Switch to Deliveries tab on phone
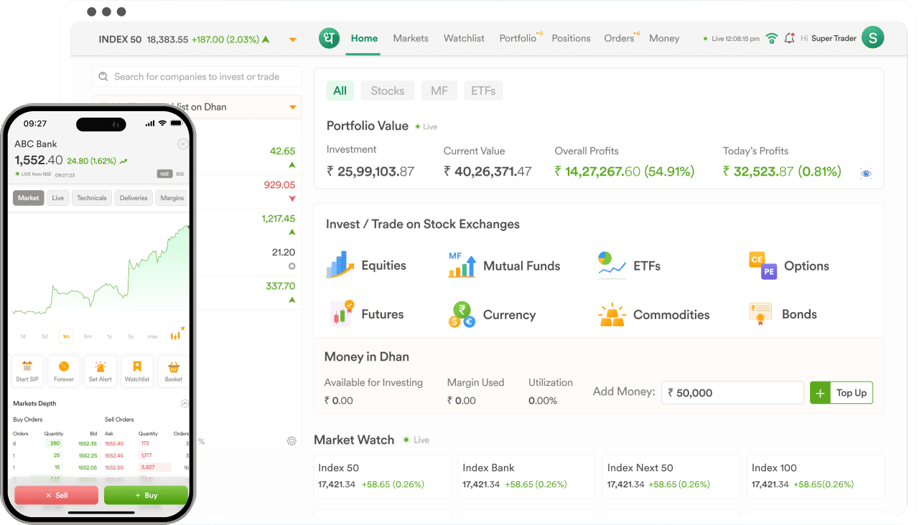Image resolution: width=919 pixels, height=525 pixels. tap(134, 198)
